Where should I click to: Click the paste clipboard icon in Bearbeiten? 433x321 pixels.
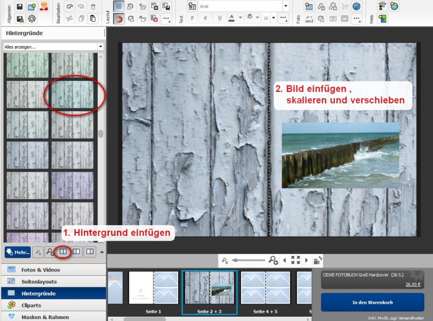tap(93, 19)
